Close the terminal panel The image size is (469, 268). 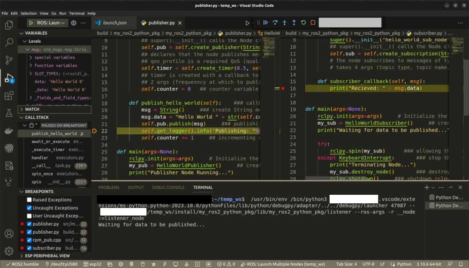[461, 187]
